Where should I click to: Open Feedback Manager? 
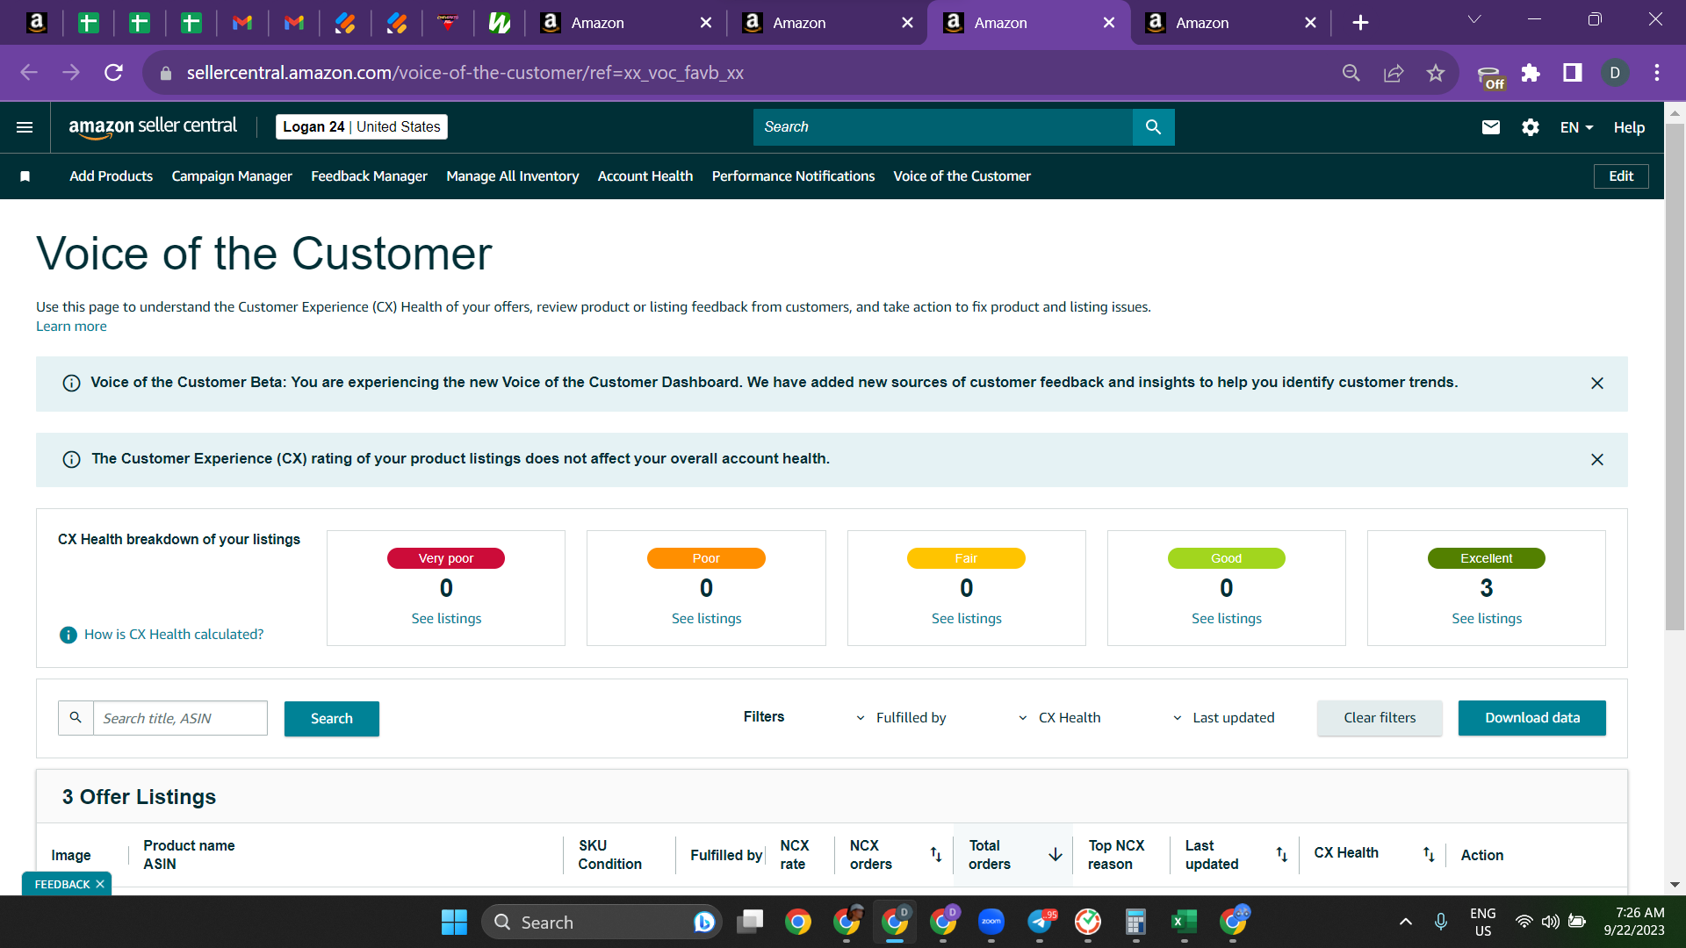pyautogui.click(x=369, y=176)
